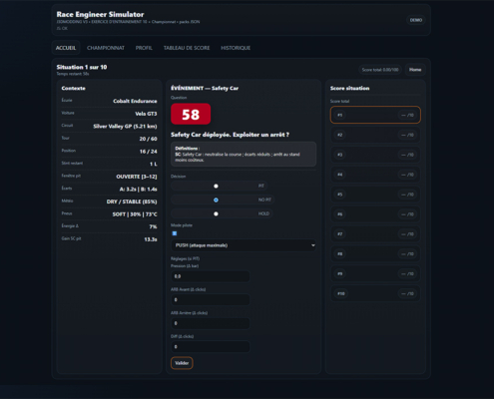Click the DEMO badge in the header

(416, 20)
